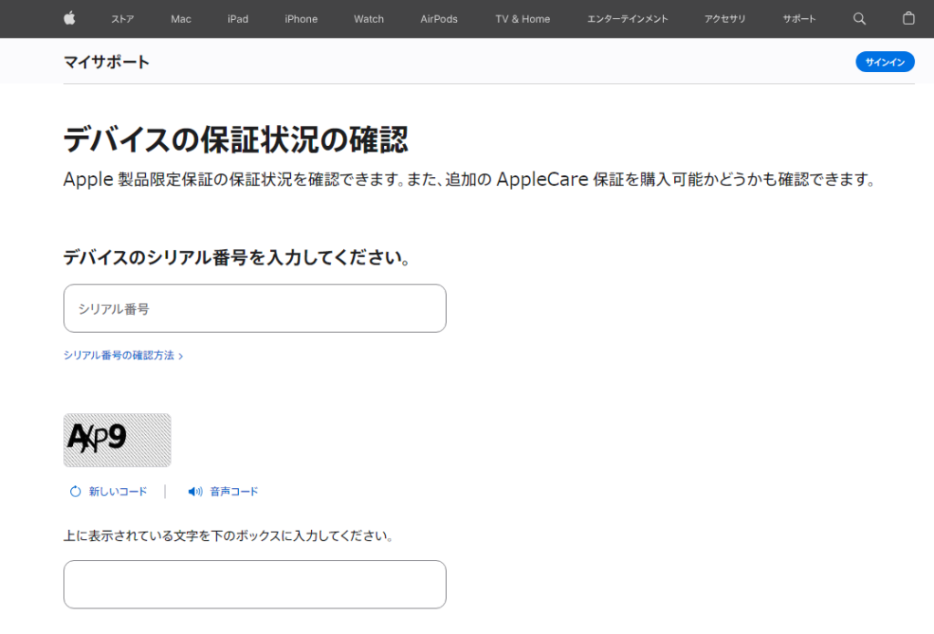Screen dimensions: 934x634
Task: Click the refresh icon for new code
Action: click(x=76, y=492)
